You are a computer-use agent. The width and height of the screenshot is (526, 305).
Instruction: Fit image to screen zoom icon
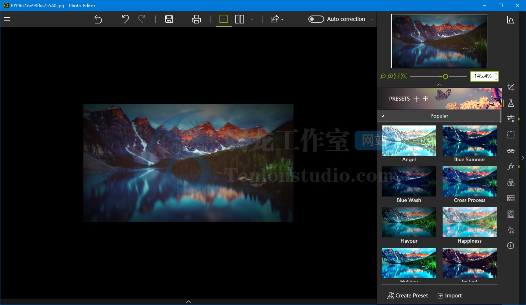(404, 76)
